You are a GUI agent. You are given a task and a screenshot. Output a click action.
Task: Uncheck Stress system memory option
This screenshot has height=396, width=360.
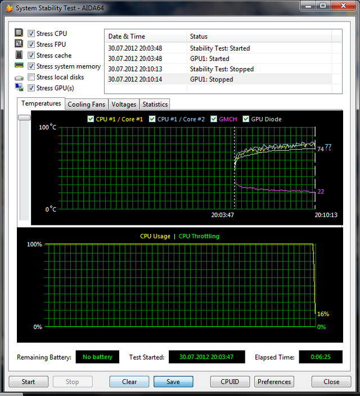[x=31, y=66]
